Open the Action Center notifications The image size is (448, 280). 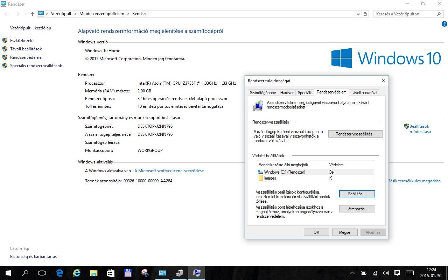397,273
